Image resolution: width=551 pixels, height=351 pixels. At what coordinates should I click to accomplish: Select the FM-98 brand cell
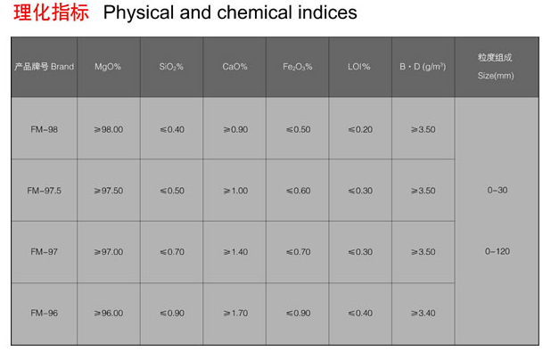tap(45, 129)
